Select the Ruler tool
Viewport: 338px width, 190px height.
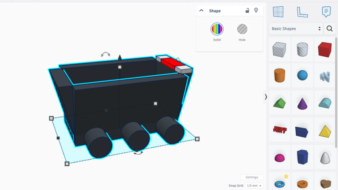[302, 11]
